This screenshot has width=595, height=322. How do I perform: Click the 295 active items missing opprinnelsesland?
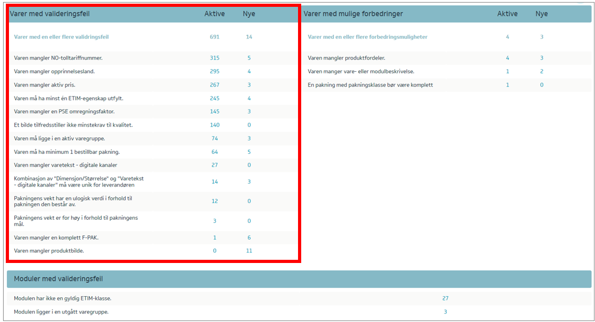214,71
